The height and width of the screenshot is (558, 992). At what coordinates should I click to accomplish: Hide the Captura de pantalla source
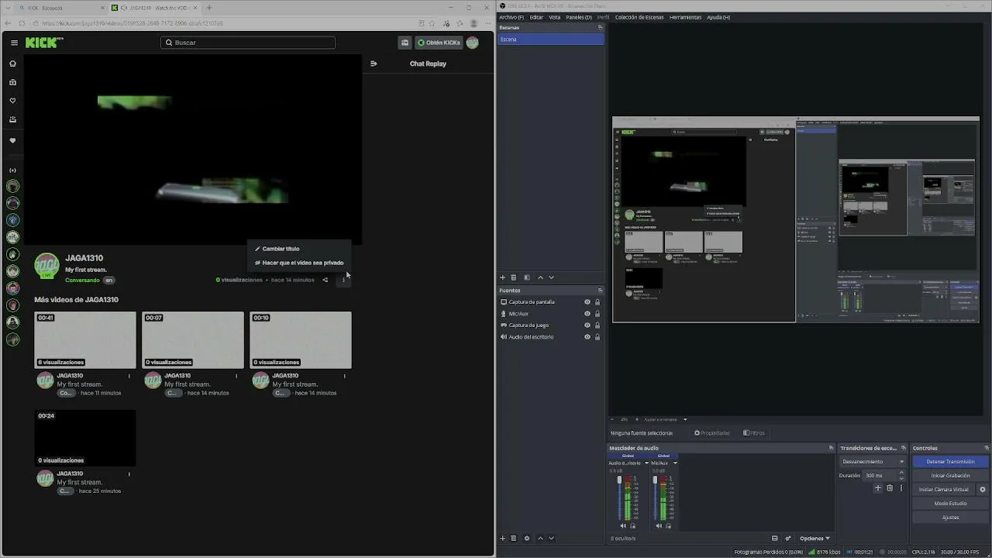pos(587,302)
